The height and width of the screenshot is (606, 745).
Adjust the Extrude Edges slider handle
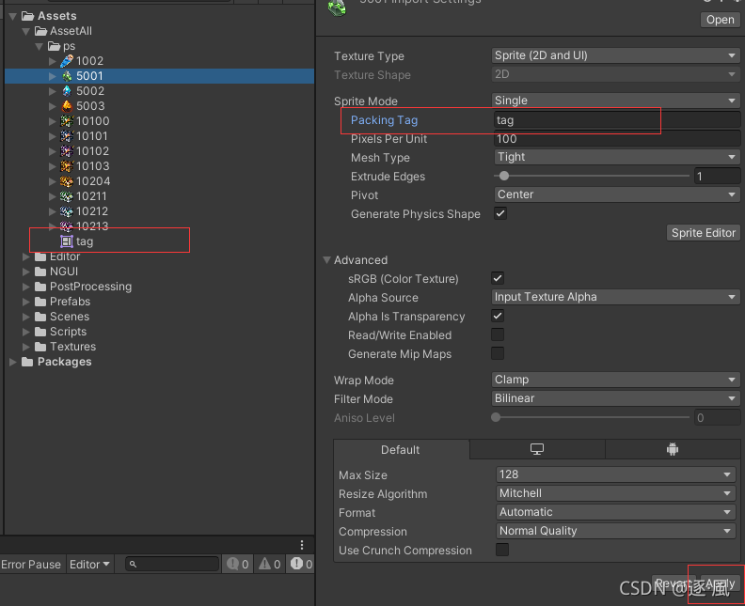coord(504,176)
